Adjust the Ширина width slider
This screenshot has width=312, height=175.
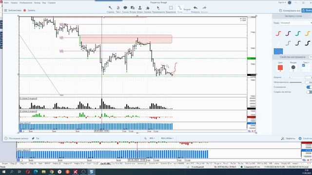point(297,77)
